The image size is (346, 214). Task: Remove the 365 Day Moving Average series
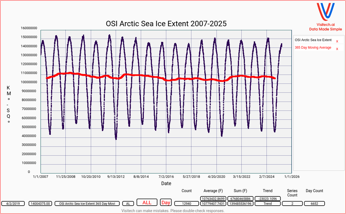337,48
